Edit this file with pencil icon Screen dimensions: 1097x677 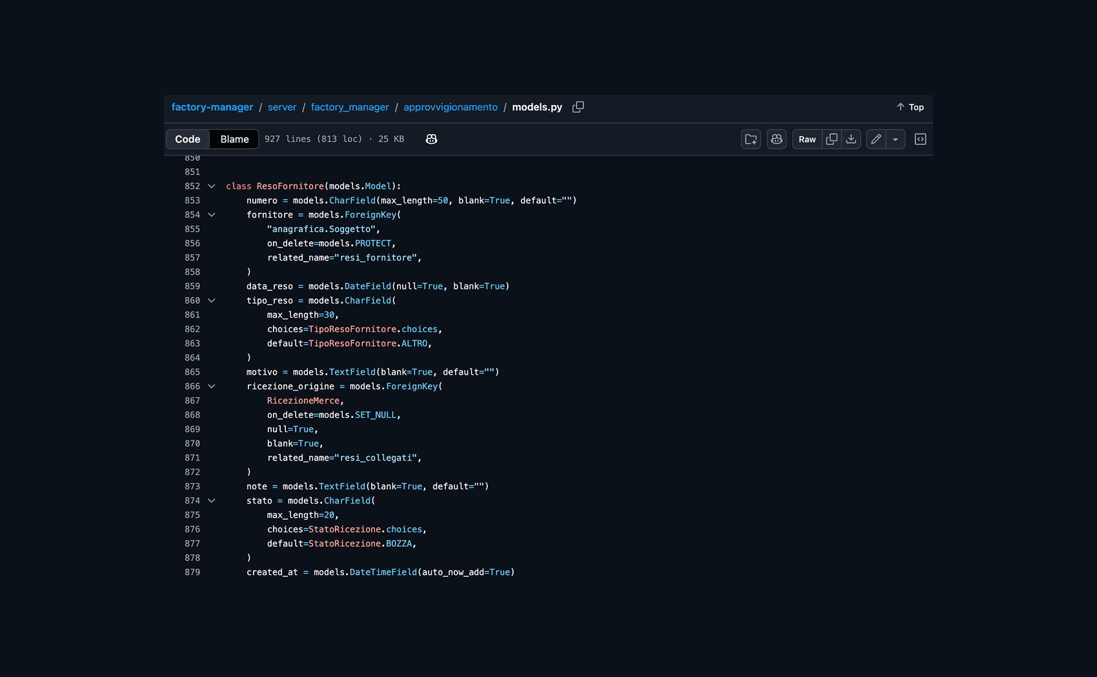[876, 139]
